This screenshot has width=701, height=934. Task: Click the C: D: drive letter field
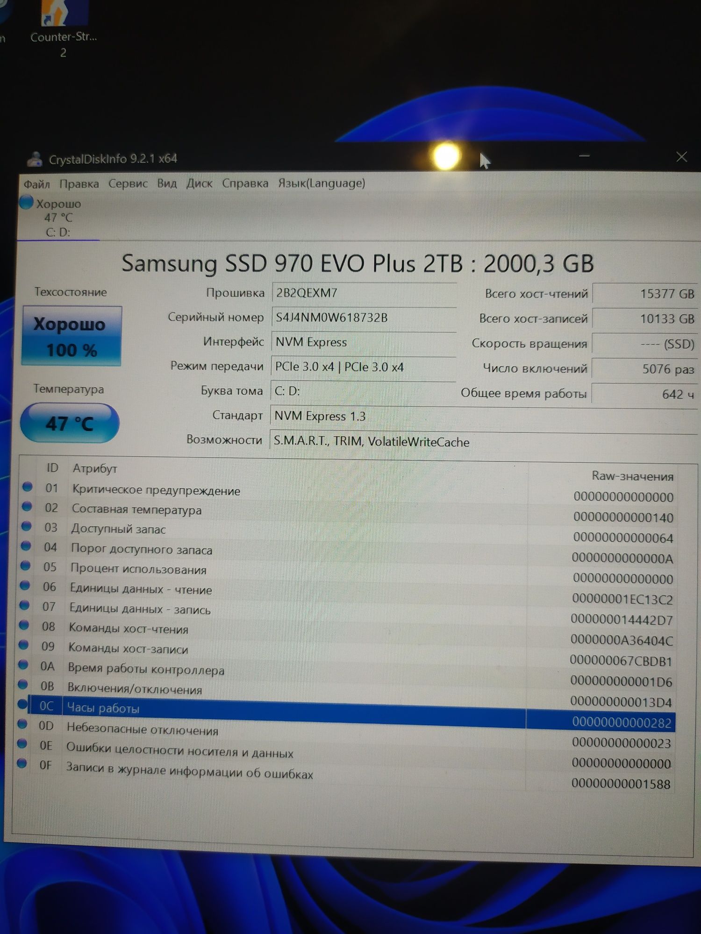tap(363, 391)
